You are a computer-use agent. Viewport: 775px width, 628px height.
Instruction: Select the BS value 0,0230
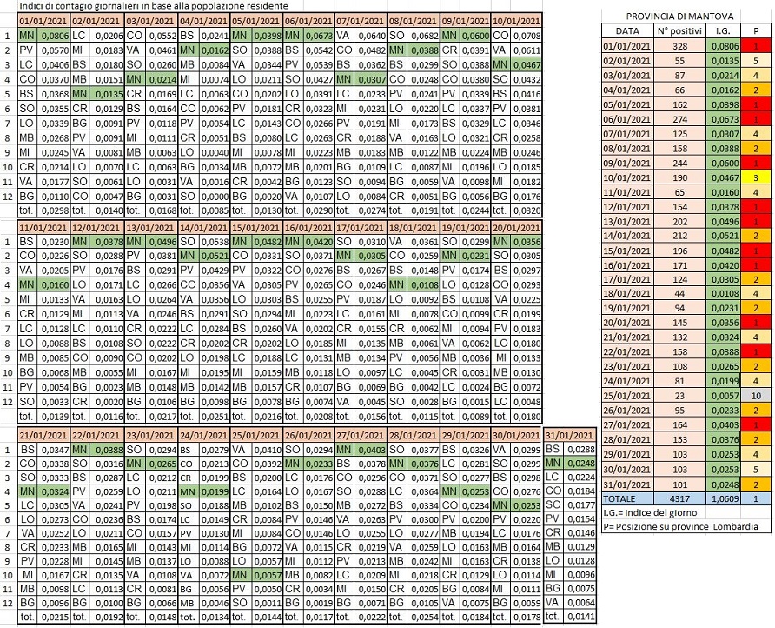55,242
